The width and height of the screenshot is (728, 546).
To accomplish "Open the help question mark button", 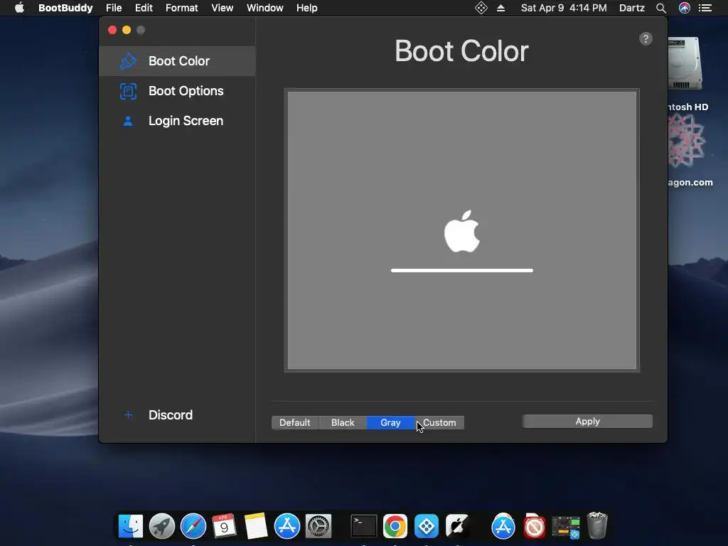I will (x=646, y=38).
